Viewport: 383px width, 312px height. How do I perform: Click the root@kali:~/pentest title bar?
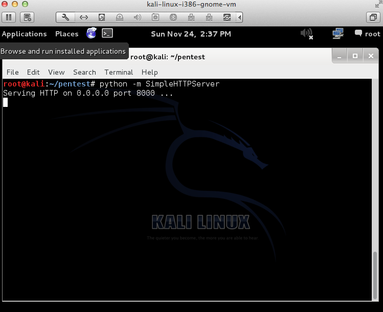pyautogui.click(x=168, y=57)
